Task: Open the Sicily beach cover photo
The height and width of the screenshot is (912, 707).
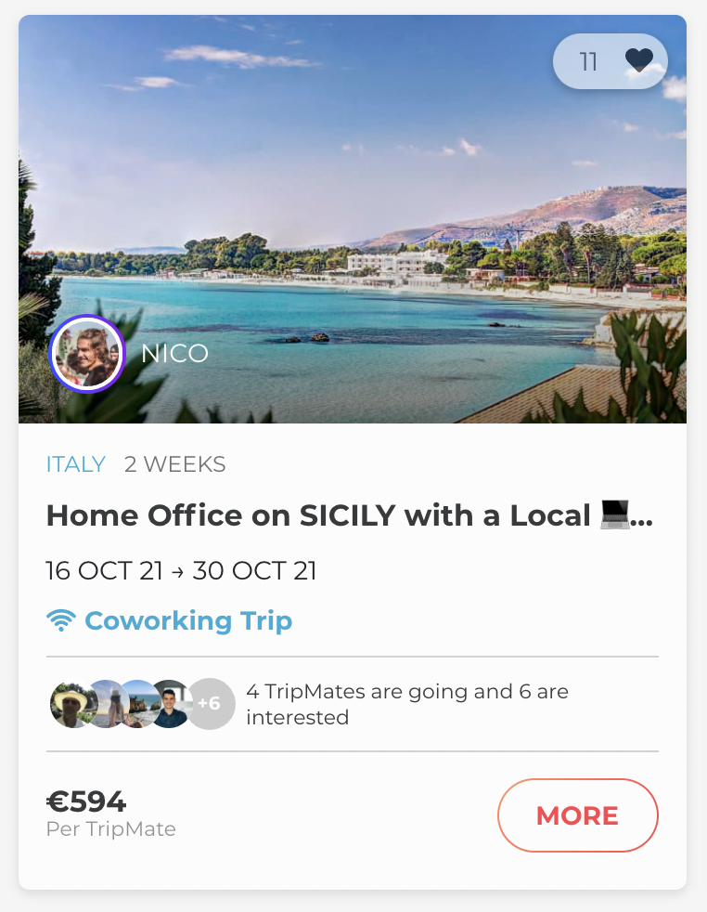Action: click(353, 186)
